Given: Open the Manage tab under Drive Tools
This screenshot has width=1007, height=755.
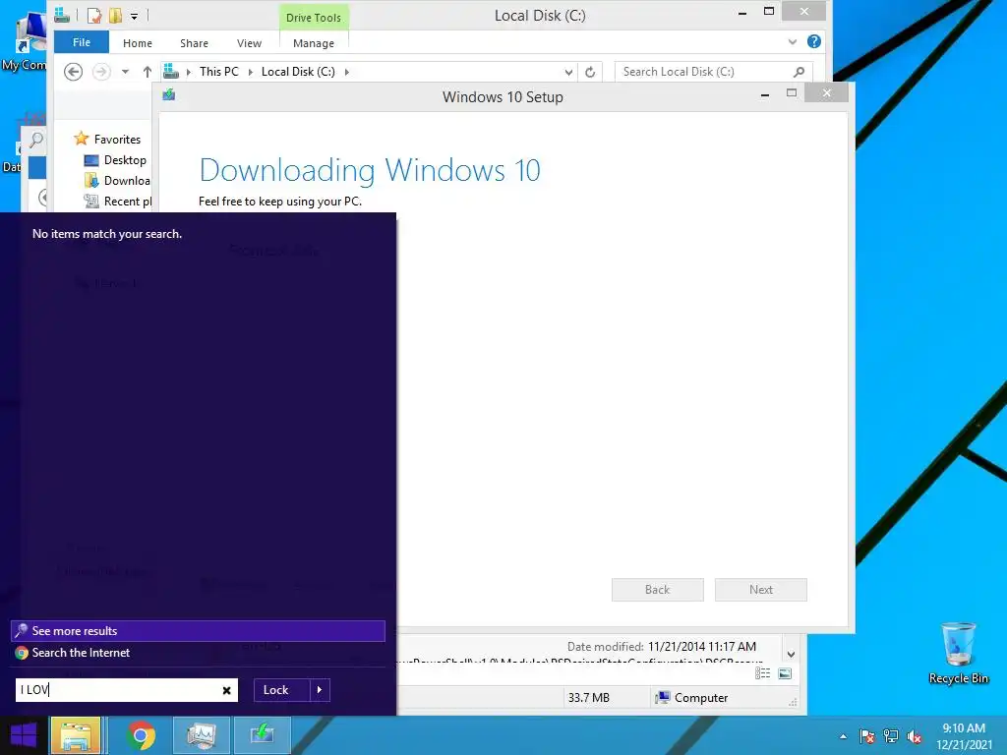Looking at the screenshot, I should (x=314, y=43).
